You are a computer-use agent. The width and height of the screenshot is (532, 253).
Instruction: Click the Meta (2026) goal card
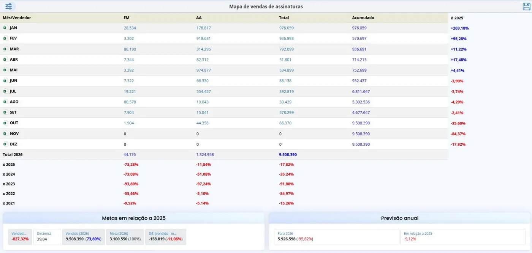pos(125,236)
